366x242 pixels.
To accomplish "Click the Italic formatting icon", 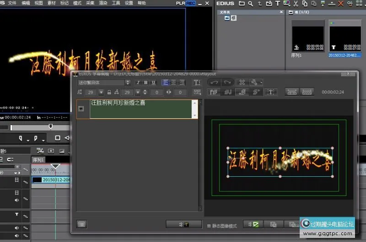I will coord(138,83).
